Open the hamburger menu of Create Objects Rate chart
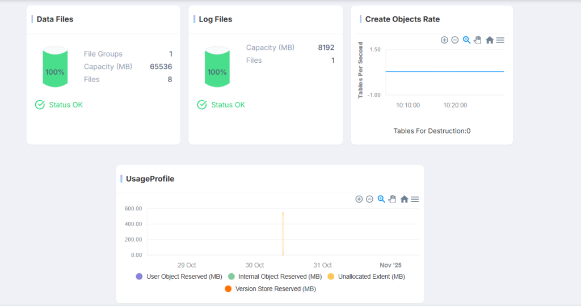581x306 pixels. tap(500, 40)
